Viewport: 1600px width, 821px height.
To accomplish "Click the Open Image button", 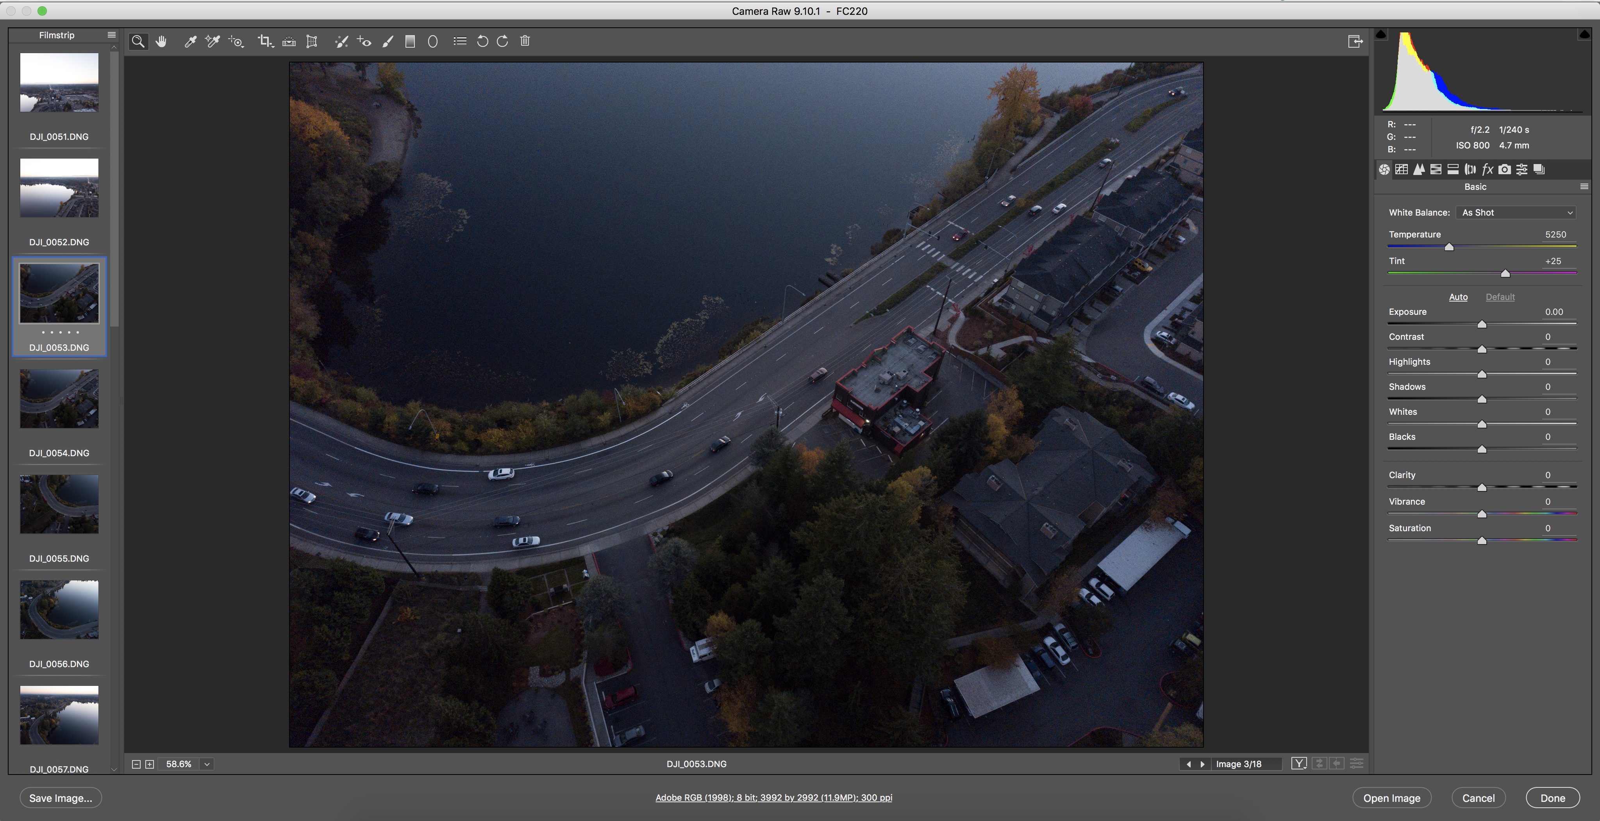I will [x=1391, y=798].
